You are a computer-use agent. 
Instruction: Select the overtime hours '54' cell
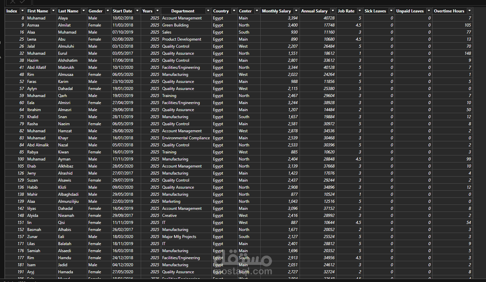[x=452, y=223]
